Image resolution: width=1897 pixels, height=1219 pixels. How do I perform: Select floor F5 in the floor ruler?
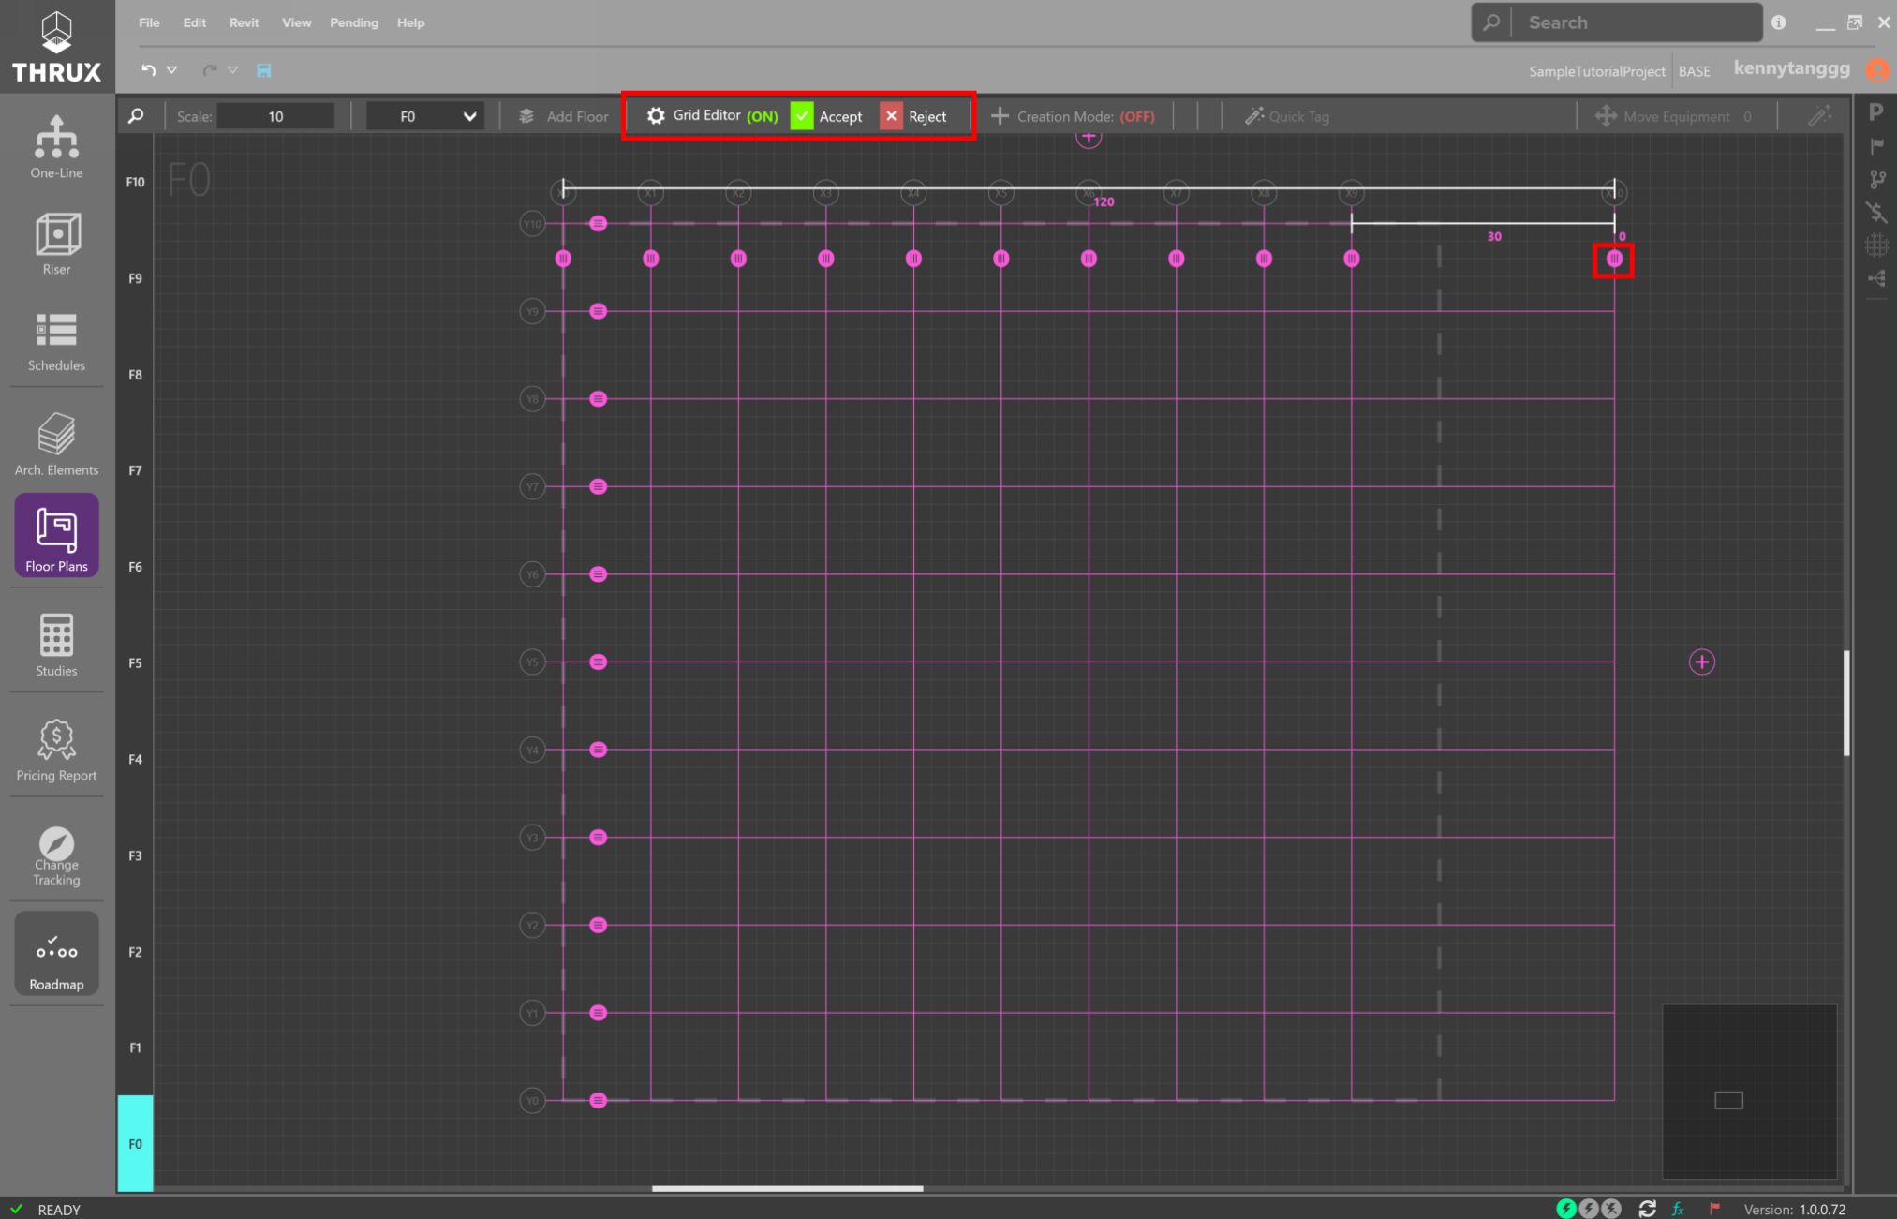[135, 662]
